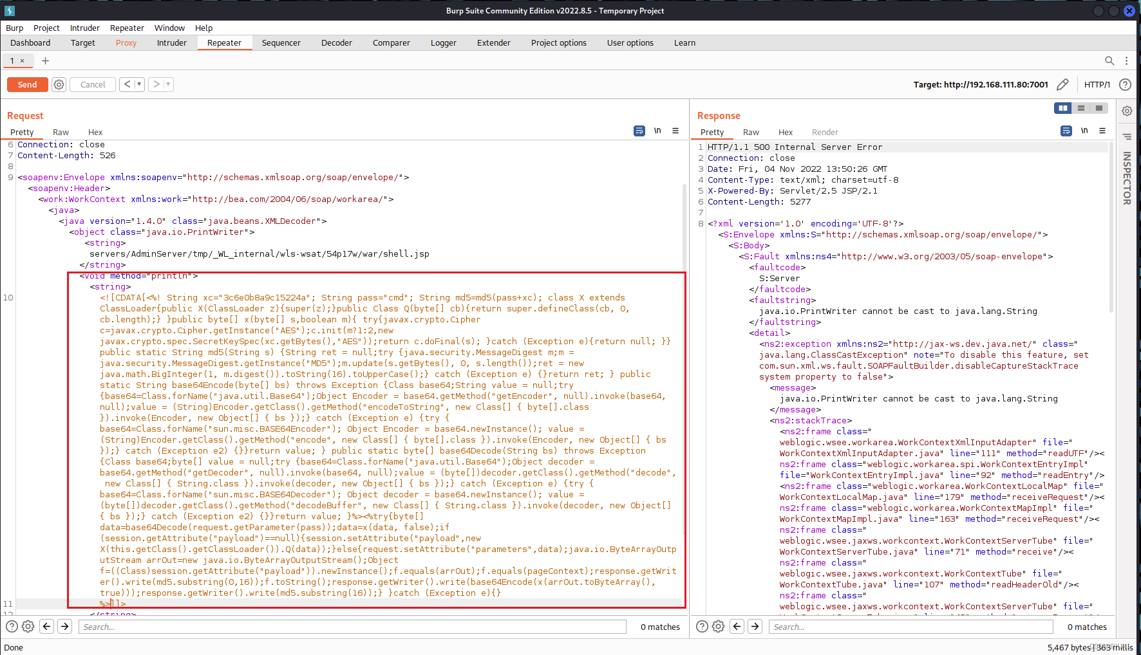Focus the request search field

(x=352, y=627)
